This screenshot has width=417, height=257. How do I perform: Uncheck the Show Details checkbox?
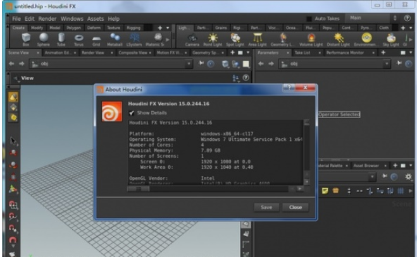pyautogui.click(x=132, y=113)
